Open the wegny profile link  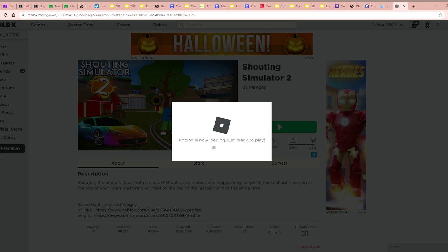[x=147, y=216]
